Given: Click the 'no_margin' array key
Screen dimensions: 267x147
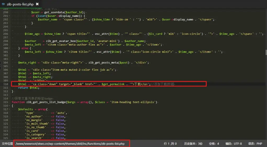Looking at the screenshot, I should click(x=33, y=120).
